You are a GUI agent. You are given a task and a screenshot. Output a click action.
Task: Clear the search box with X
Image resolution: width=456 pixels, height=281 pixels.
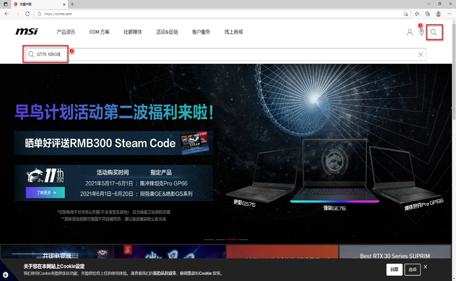click(x=420, y=55)
